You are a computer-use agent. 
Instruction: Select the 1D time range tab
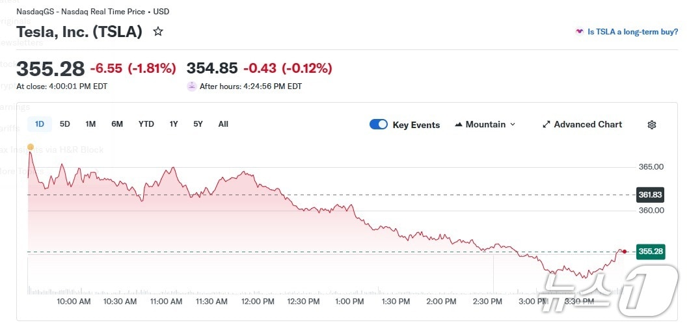click(40, 124)
